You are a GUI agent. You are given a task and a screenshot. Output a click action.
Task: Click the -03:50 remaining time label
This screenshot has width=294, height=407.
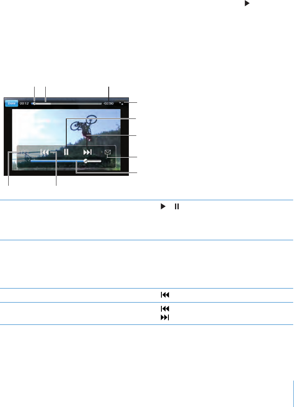pyautogui.click(x=108, y=103)
